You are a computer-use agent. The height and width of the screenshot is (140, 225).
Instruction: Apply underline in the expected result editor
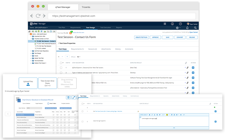(x=154, y=115)
